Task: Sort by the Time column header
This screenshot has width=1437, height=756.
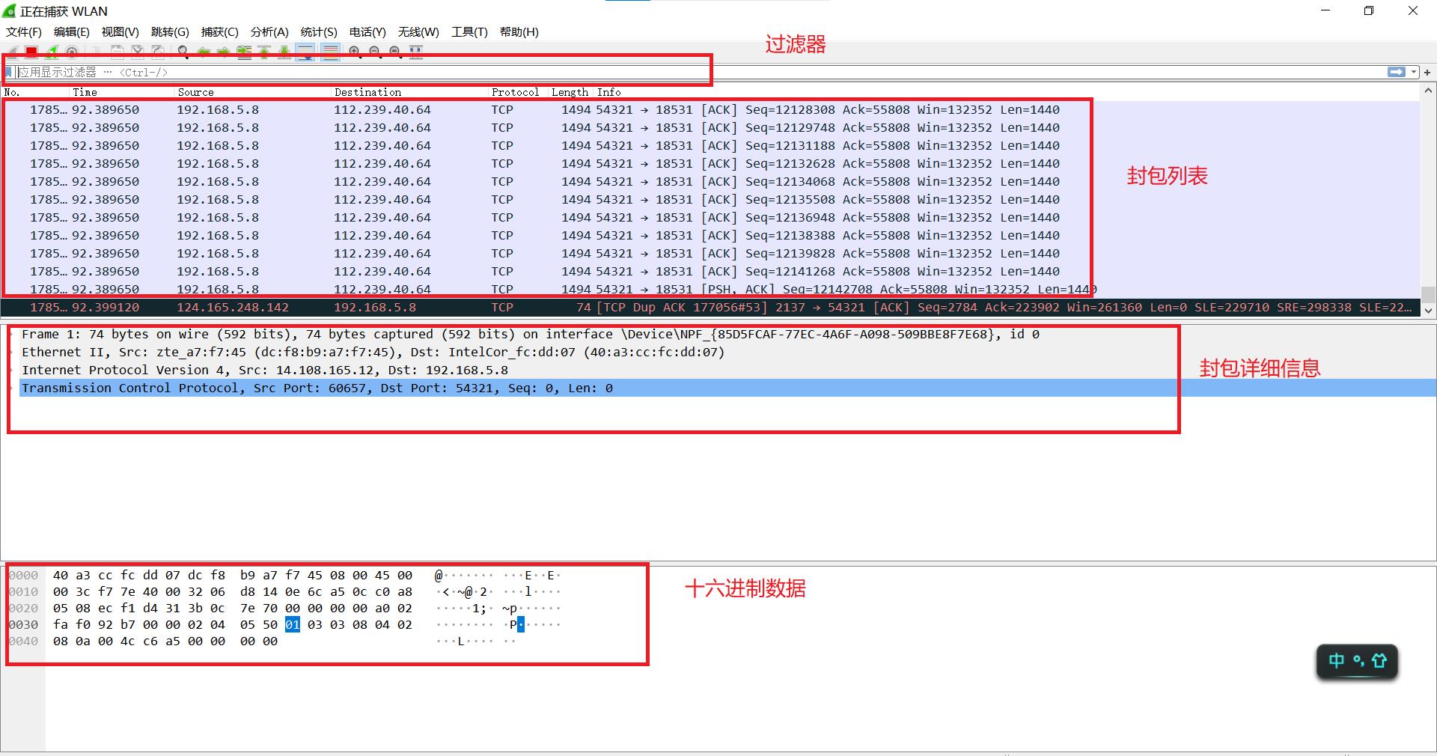Action: pyautogui.click(x=123, y=92)
